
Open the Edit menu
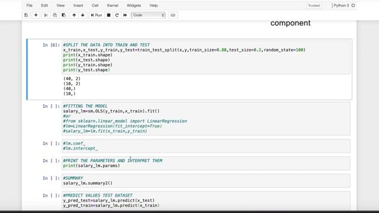pyautogui.click(x=44, y=5)
